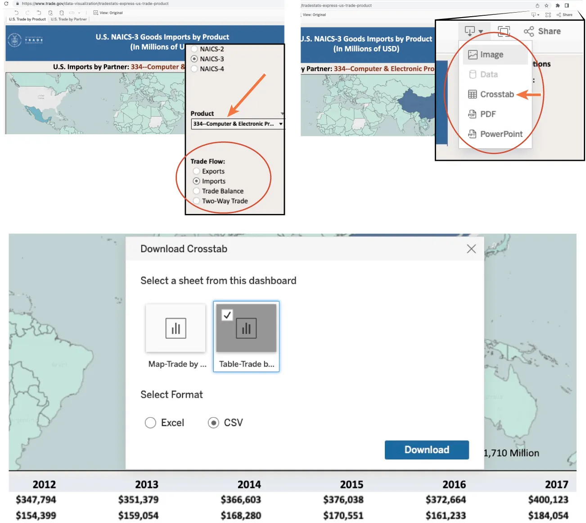Image resolution: width=586 pixels, height=523 pixels.
Task: Click the Revert icon in the toolbar
Action: coord(39,13)
